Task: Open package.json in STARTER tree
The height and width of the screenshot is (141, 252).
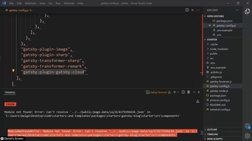Action: [x=218, y=96]
